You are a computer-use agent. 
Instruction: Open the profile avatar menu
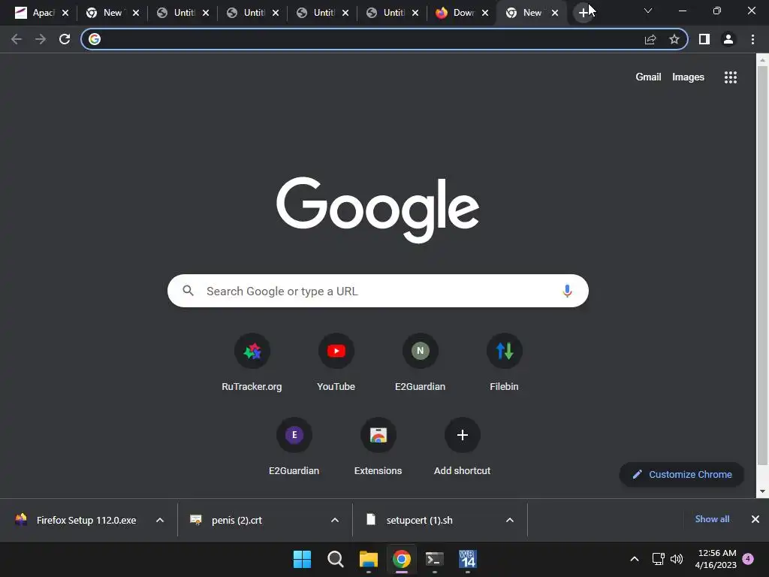pos(728,39)
